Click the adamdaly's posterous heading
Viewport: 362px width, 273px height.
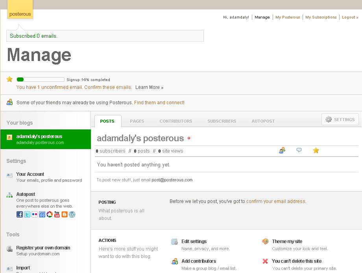[140, 138]
